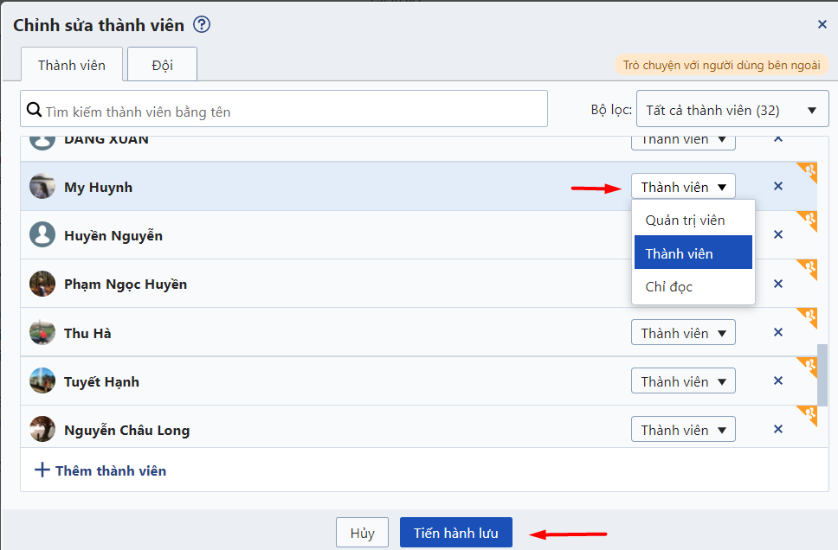Click the Thêm thành viên link

[x=111, y=470]
